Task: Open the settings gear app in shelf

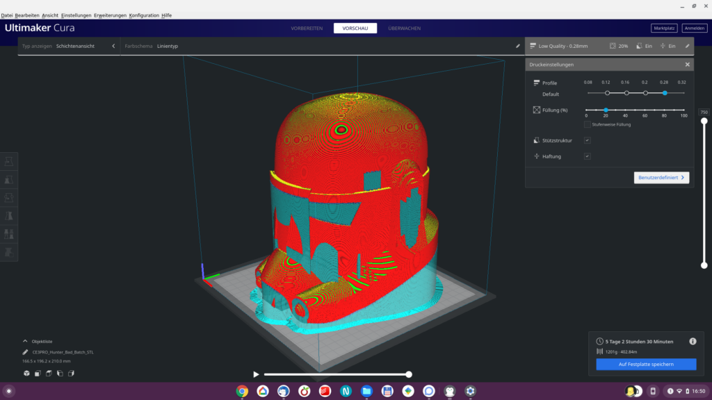Action: pyautogui.click(x=471, y=391)
